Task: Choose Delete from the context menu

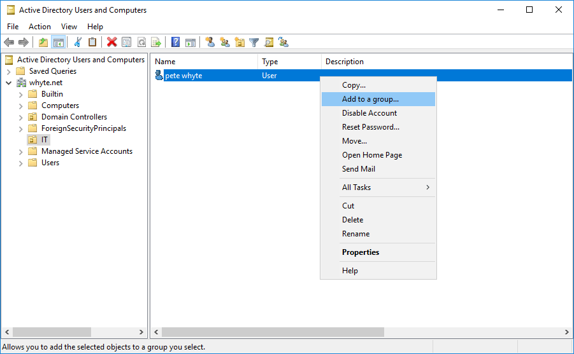Action: point(378,219)
